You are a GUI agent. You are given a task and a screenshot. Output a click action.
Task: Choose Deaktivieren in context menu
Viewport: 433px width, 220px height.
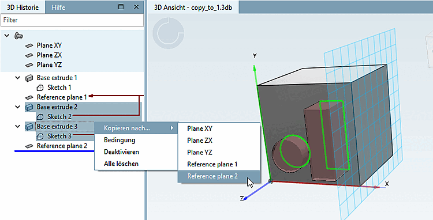[x=136, y=151]
